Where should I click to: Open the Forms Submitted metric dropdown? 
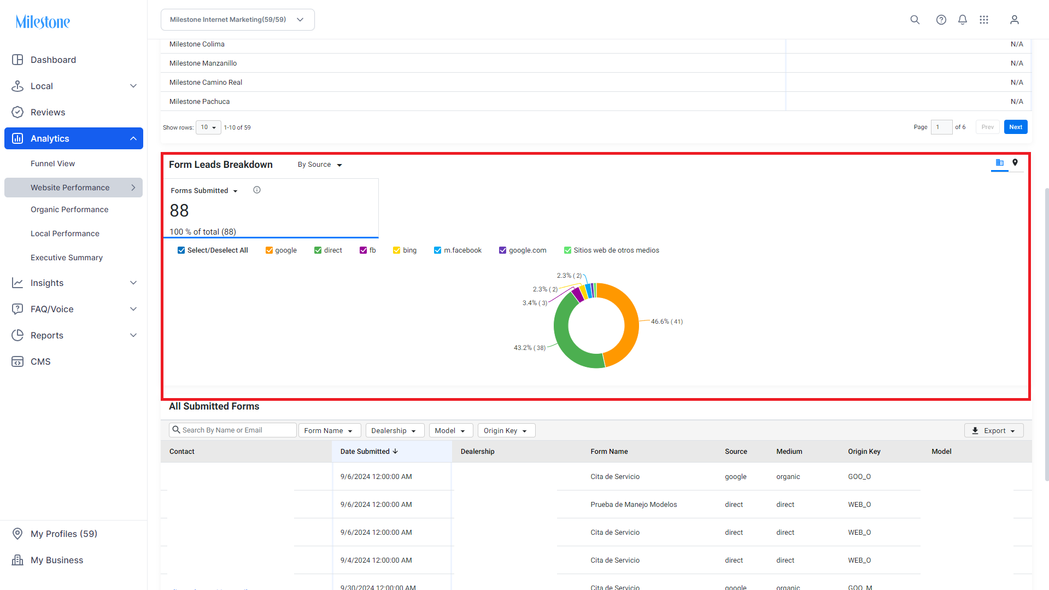pos(204,191)
